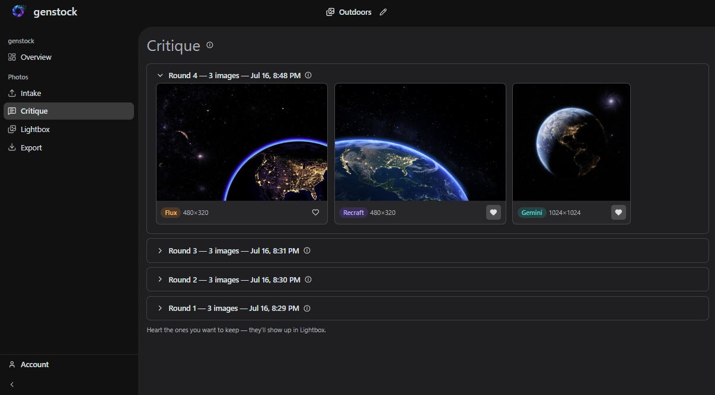This screenshot has height=395, width=715.
Task: Heart the Gemini image
Action: click(618, 213)
